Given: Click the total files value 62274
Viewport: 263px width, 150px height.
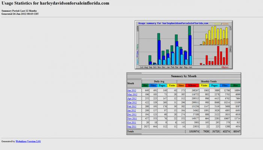Looking at the screenshot, I should pyautogui.click(x=226, y=131).
